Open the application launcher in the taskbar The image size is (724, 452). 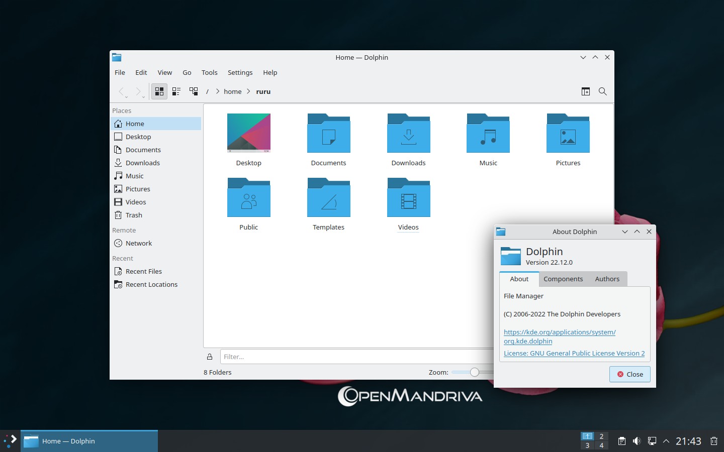10,441
